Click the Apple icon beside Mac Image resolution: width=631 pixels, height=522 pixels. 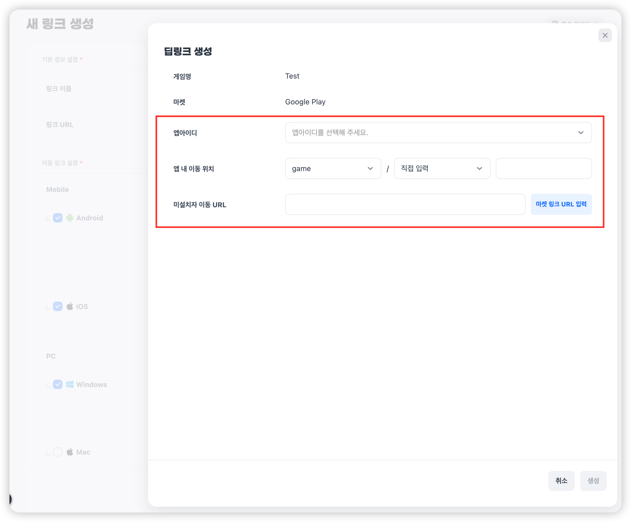70,452
